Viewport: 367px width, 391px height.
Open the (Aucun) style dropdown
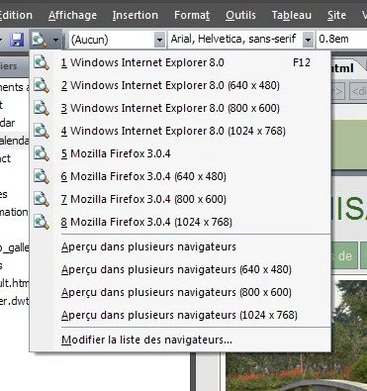point(159,41)
